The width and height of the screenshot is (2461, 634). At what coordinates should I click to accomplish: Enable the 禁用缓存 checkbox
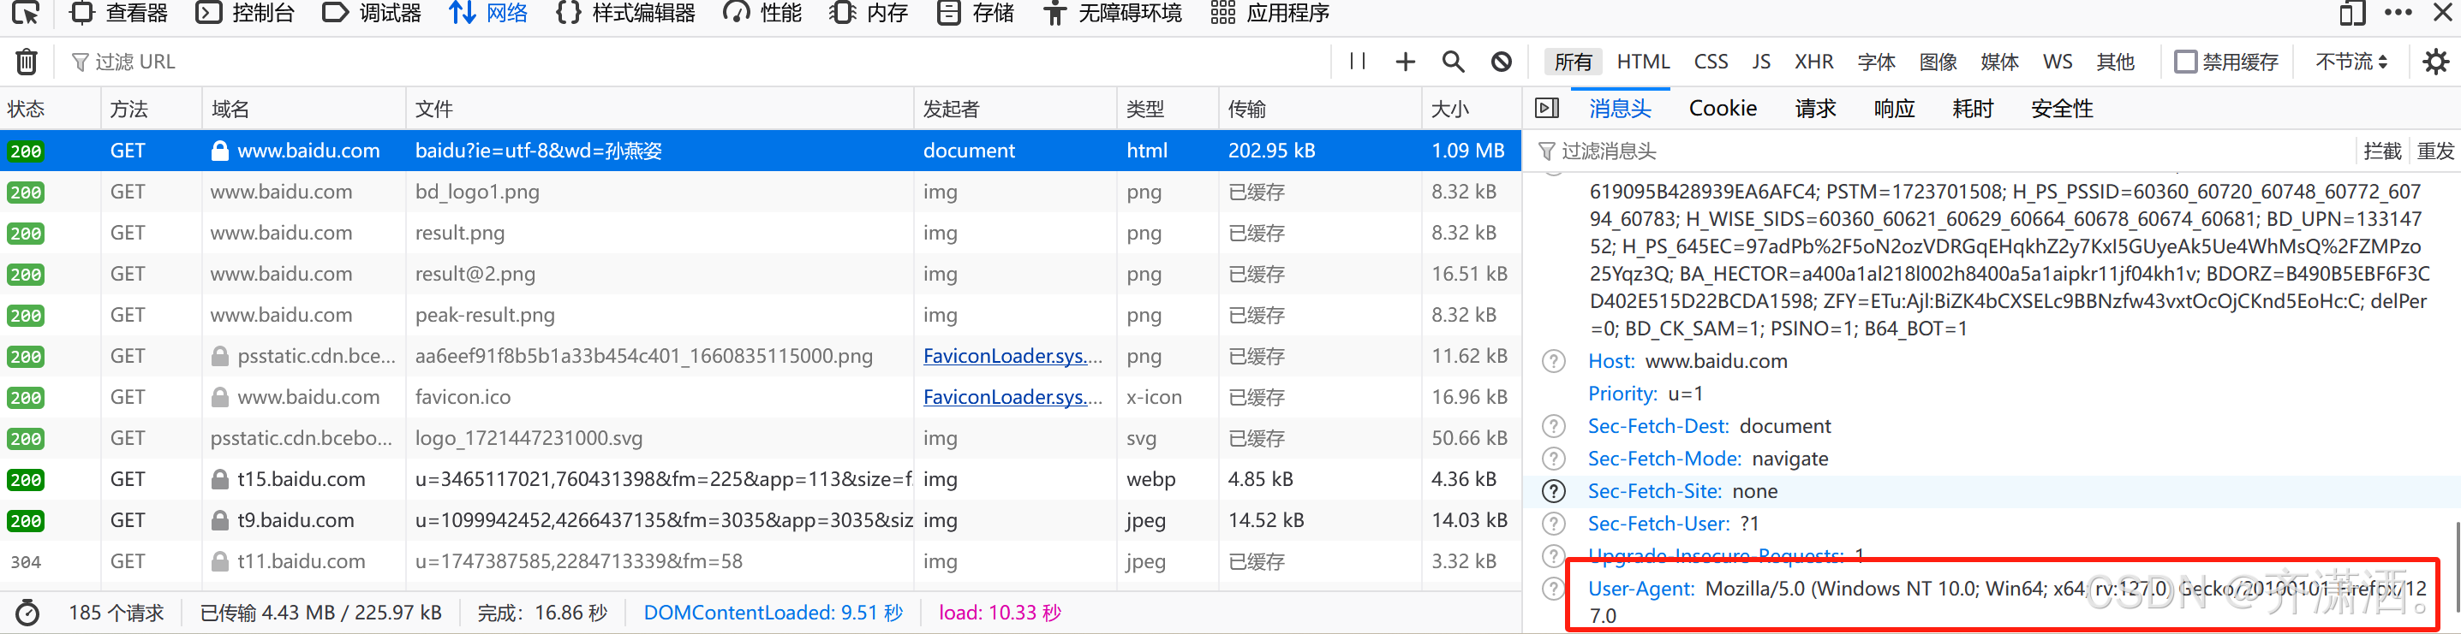(x=2185, y=62)
